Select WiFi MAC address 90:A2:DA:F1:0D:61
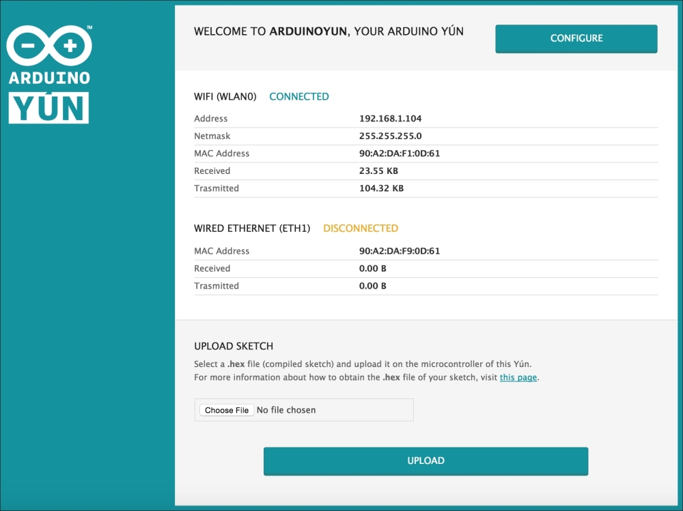Viewport: 683px width, 511px height. [x=399, y=154]
